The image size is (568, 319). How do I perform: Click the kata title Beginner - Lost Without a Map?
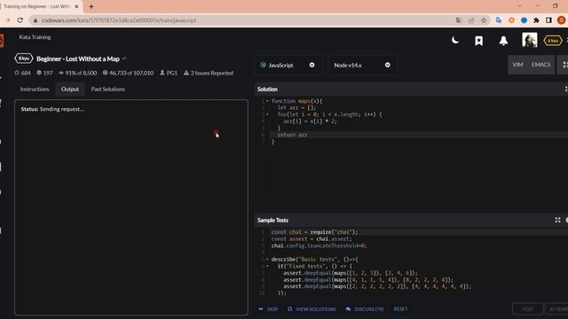coord(78,58)
